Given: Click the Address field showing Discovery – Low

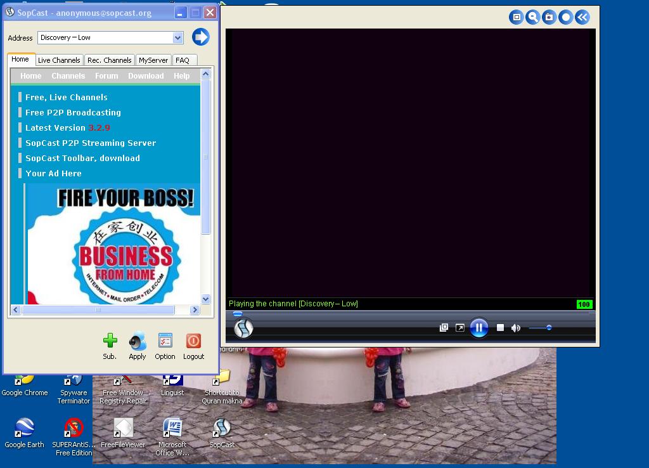Looking at the screenshot, I should point(106,37).
